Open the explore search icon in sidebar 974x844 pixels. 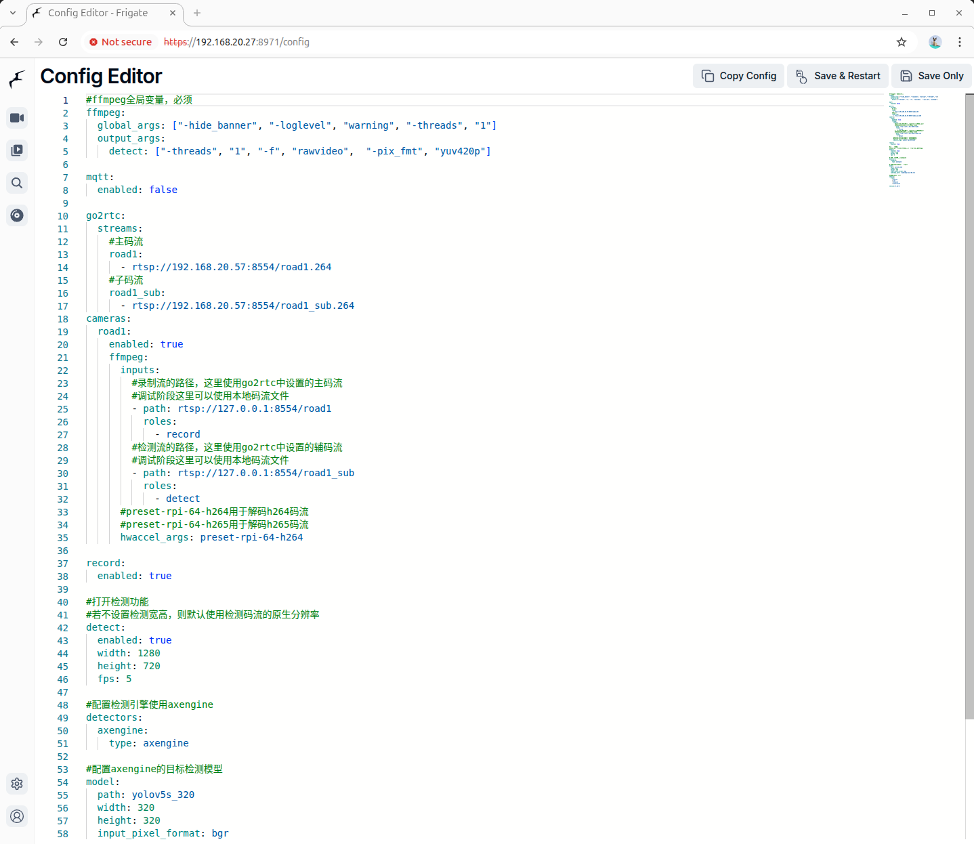coord(17,183)
